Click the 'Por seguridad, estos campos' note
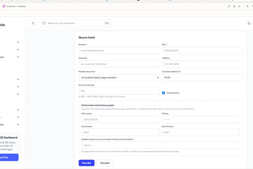 point(130,152)
